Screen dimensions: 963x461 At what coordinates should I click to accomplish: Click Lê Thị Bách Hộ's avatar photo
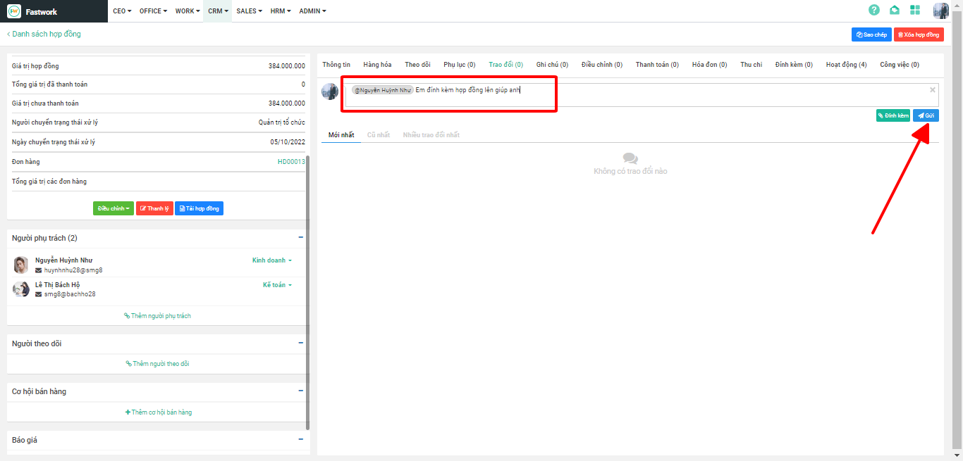click(x=21, y=289)
